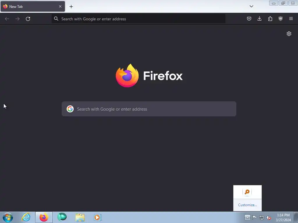This screenshot has height=223, width=298.
Task: Click the center Google search box
Action: (x=149, y=109)
